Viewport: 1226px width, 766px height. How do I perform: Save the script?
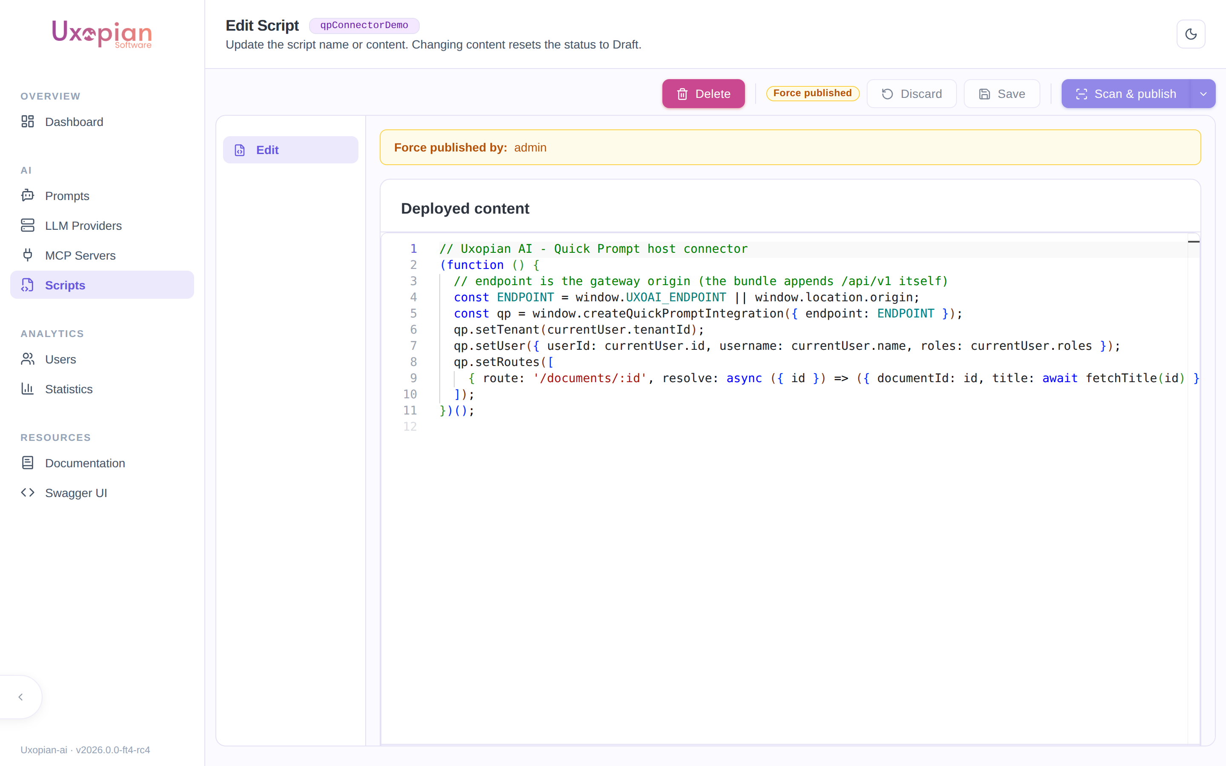pos(1002,94)
